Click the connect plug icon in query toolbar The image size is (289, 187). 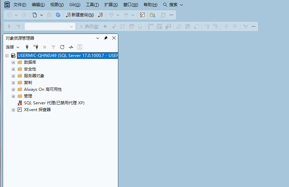pos(9,26)
